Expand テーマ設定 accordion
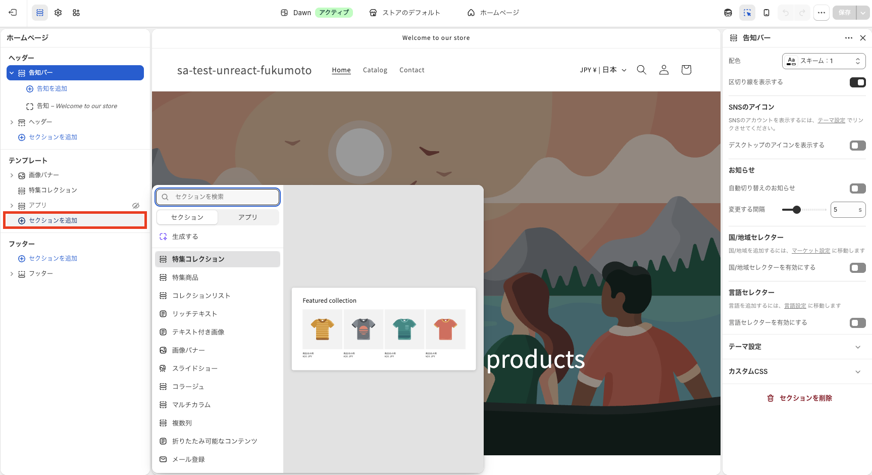The height and width of the screenshot is (475, 872). [797, 347]
